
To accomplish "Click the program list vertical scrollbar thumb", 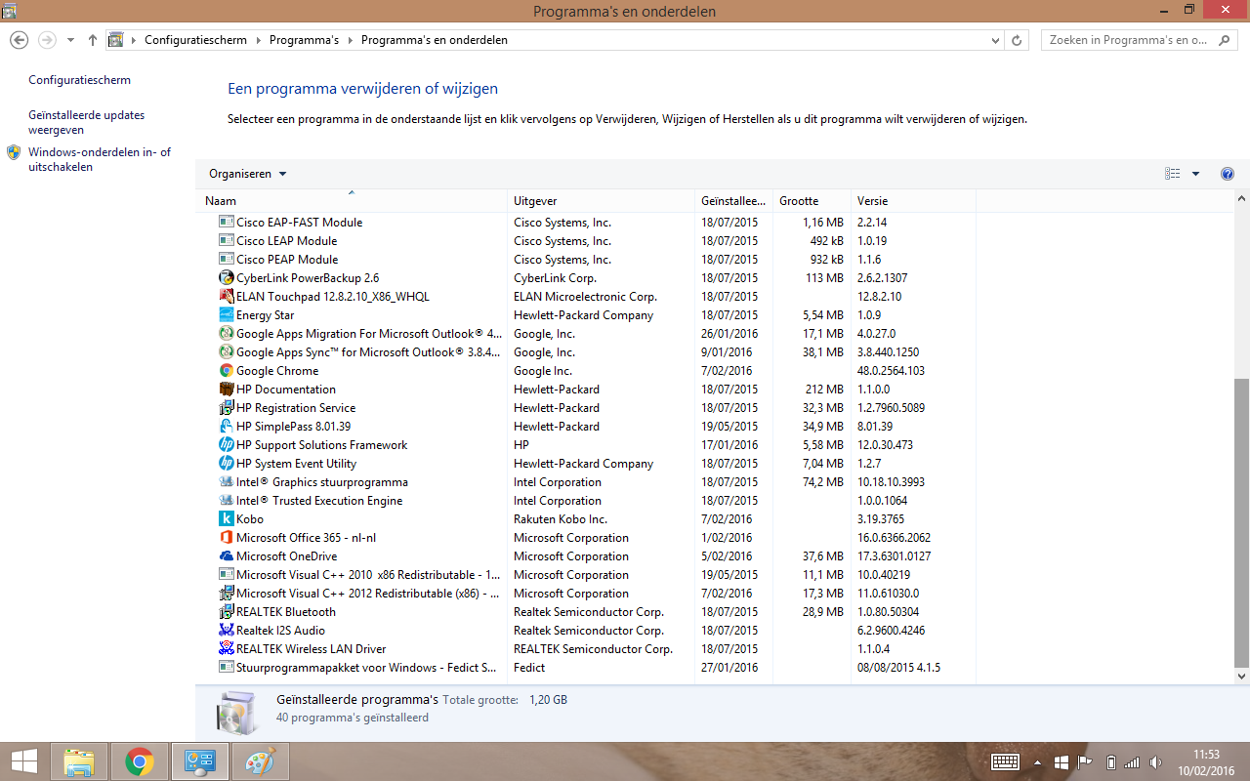I will coord(1241,521).
